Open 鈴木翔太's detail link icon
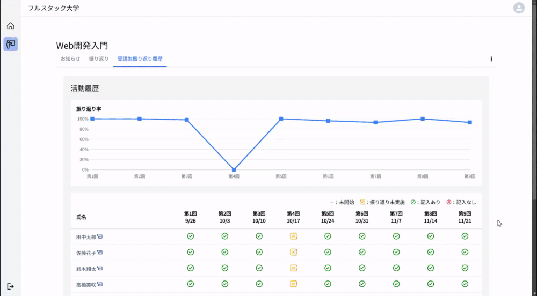The height and width of the screenshot is (296, 537). [x=100, y=268]
